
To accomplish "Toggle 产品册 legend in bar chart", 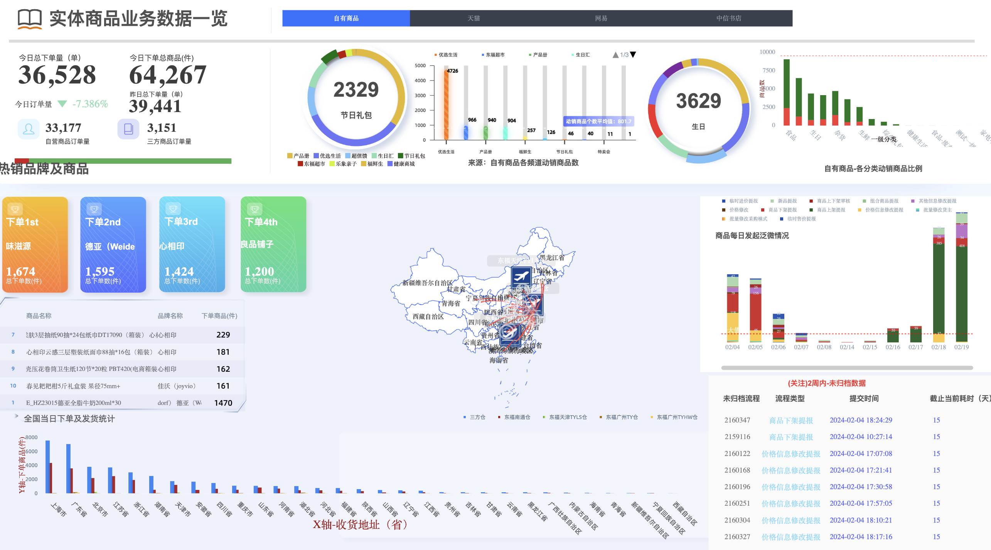I will (x=538, y=55).
